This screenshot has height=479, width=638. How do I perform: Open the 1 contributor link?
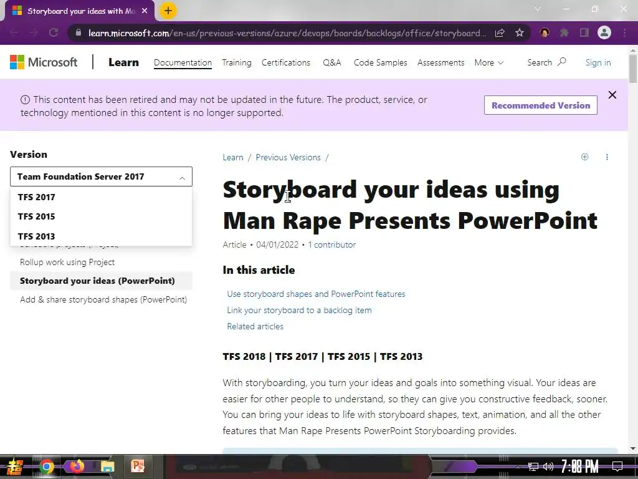pyautogui.click(x=331, y=244)
